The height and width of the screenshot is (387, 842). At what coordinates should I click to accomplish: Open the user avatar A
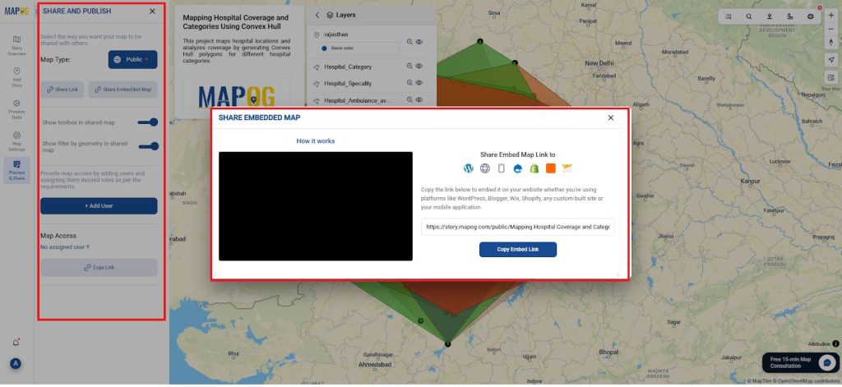click(16, 363)
